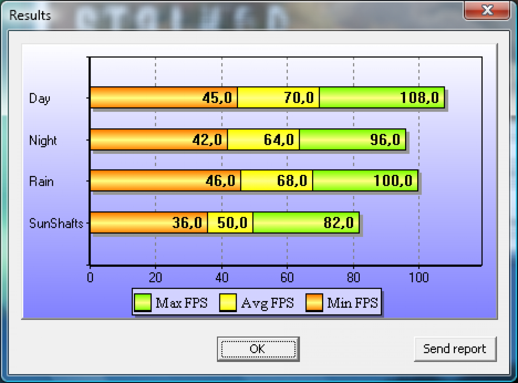Click the Rain 46,0 min bar
This screenshot has width=518, height=383.
[166, 181]
